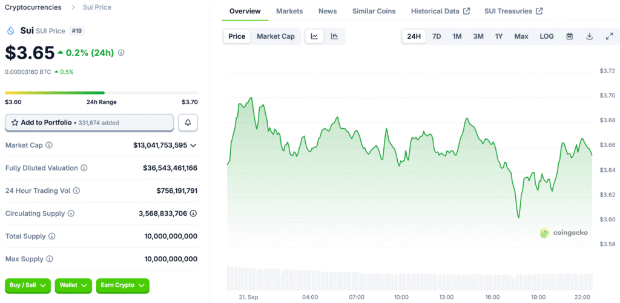Open the calendar date range picker

tap(570, 36)
